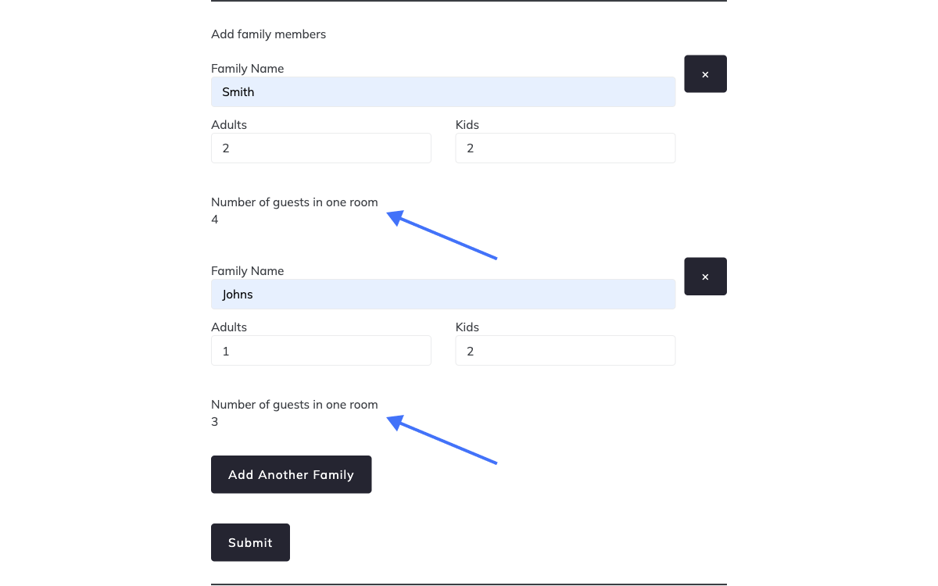Select the Kids label above the second family fields

467,327
